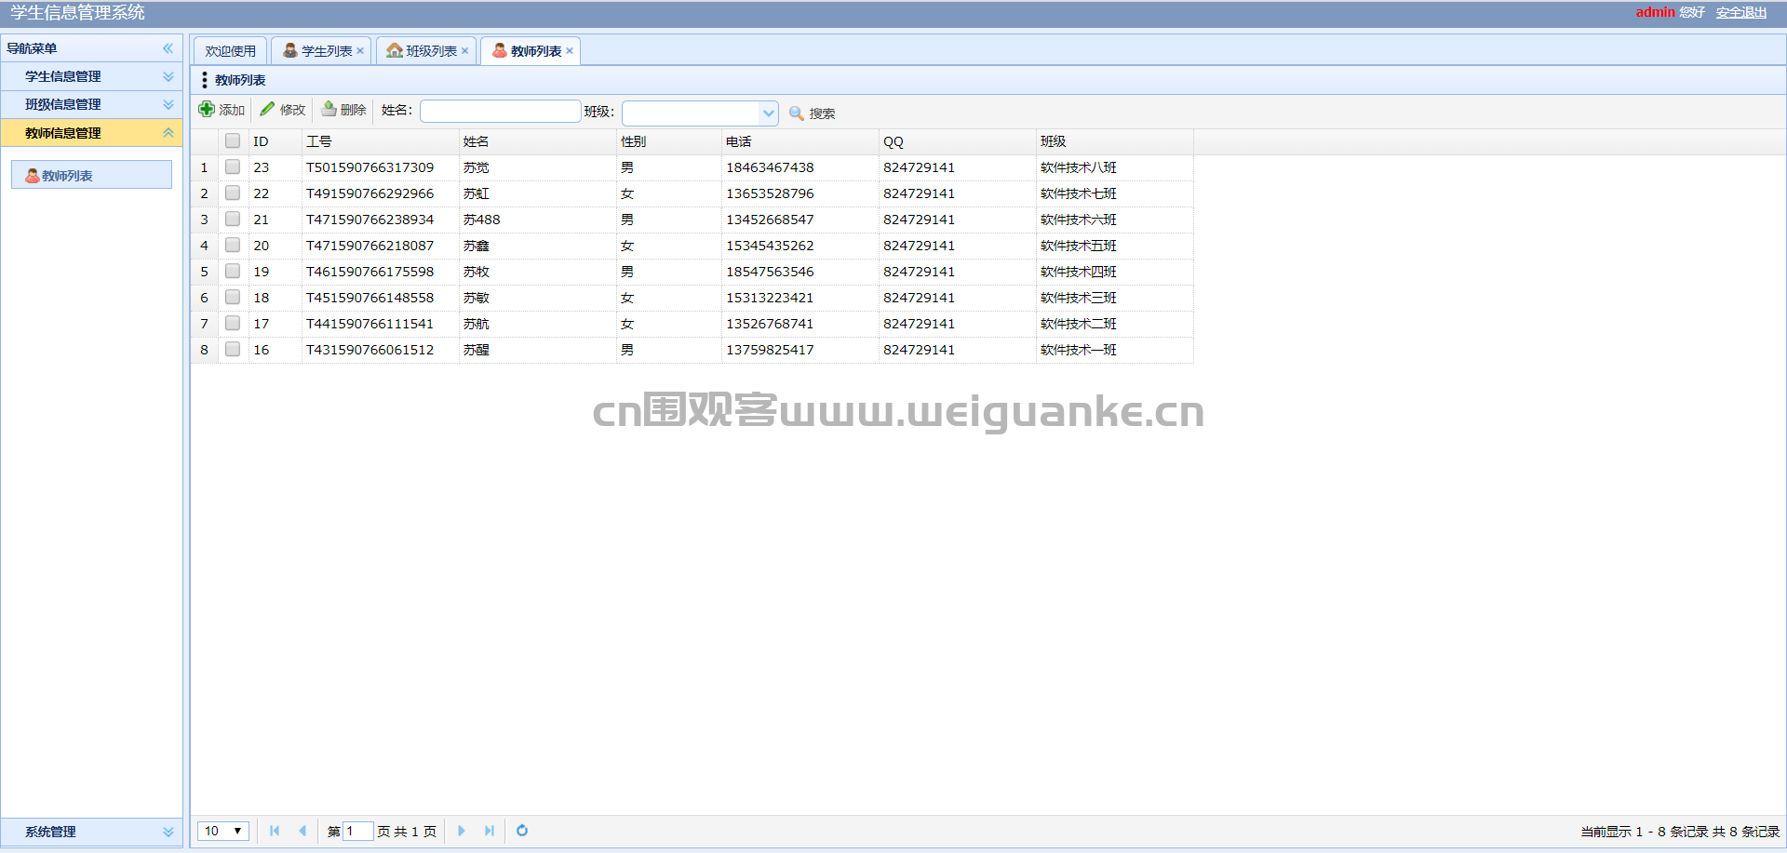1787x853 pixels.
Task: Check the row for teacher 苏航
Action: coord(233,324)
